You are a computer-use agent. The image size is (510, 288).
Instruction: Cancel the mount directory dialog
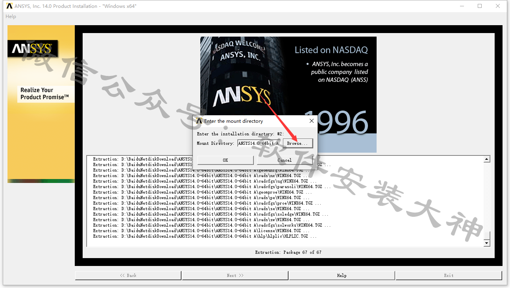[x=285, y=160]
